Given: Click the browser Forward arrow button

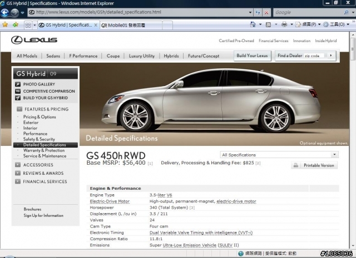Looking at the screenshot, I should [15, 13].
